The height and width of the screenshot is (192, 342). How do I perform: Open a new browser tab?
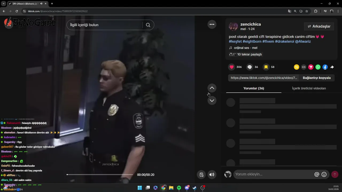[52, 3]
